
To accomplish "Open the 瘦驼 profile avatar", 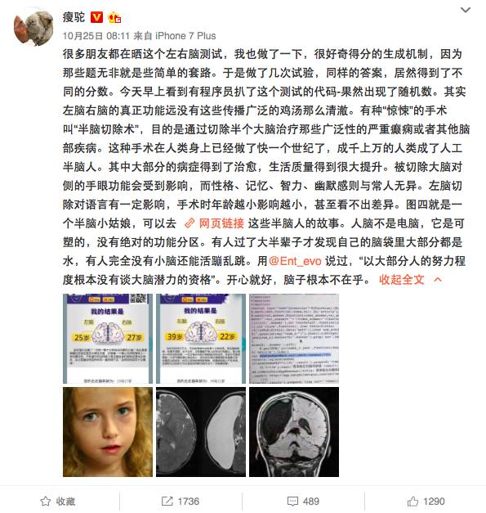I will pos(33,28).
